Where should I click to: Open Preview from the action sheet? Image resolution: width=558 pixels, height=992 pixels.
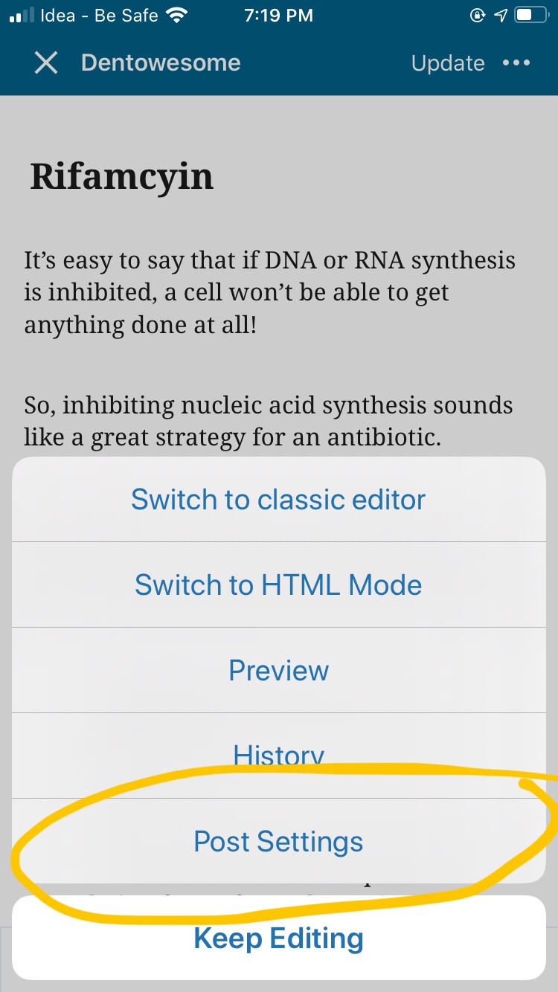(x=278, y=670)
